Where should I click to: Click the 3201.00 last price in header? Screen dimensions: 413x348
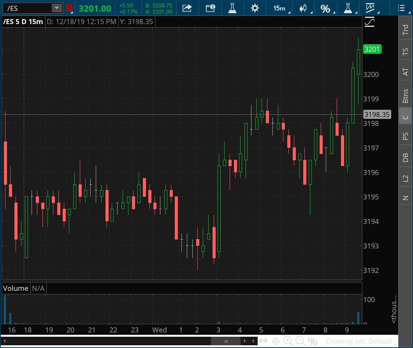[x=95, y=9]
